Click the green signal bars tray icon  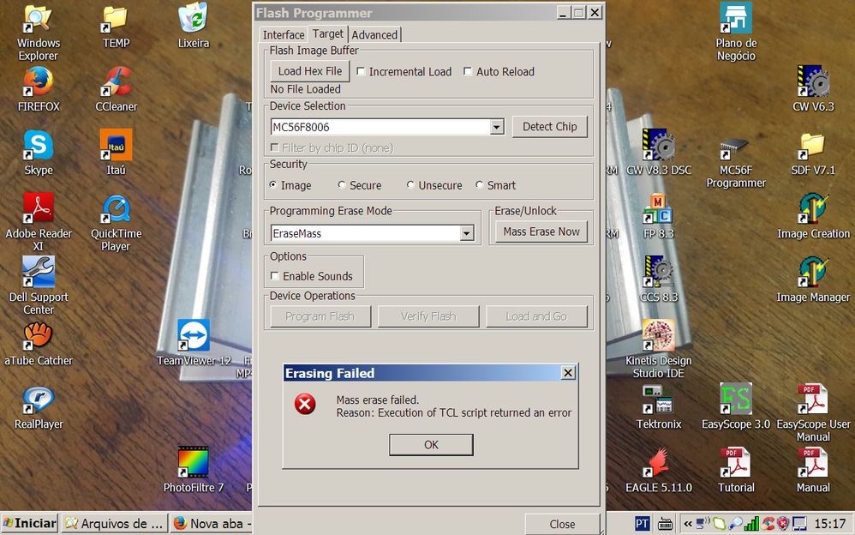(x=751, y=524)
